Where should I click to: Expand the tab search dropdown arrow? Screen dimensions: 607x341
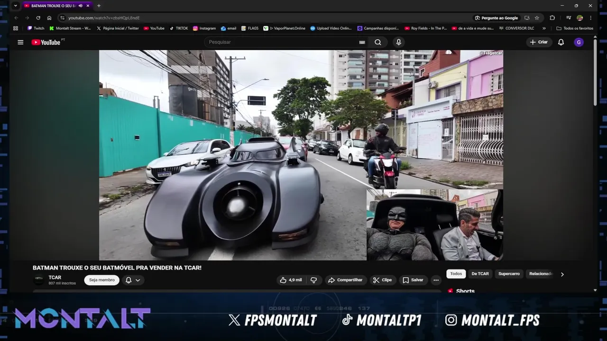click(x=15, y=6)
